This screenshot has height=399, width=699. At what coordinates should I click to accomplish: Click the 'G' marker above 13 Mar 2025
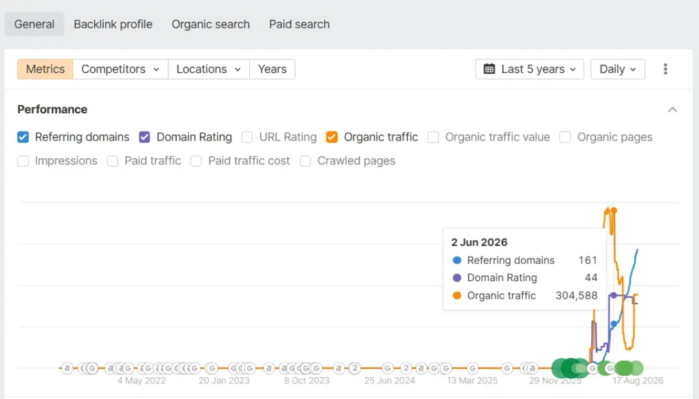(x=472, y=368)
